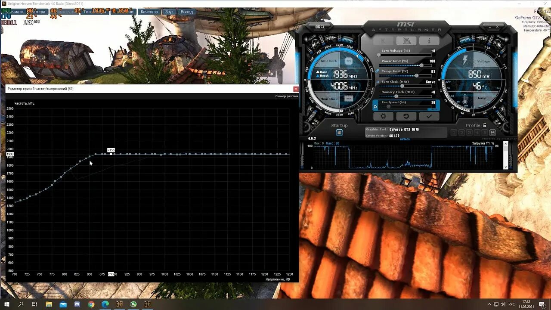Reset settings with the circular arrow button
The width and height of the screenshot is (551, 310).
point(406,116)
